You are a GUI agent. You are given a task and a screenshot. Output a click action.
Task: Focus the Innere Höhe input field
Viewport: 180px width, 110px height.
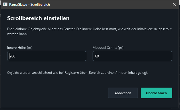47,56
